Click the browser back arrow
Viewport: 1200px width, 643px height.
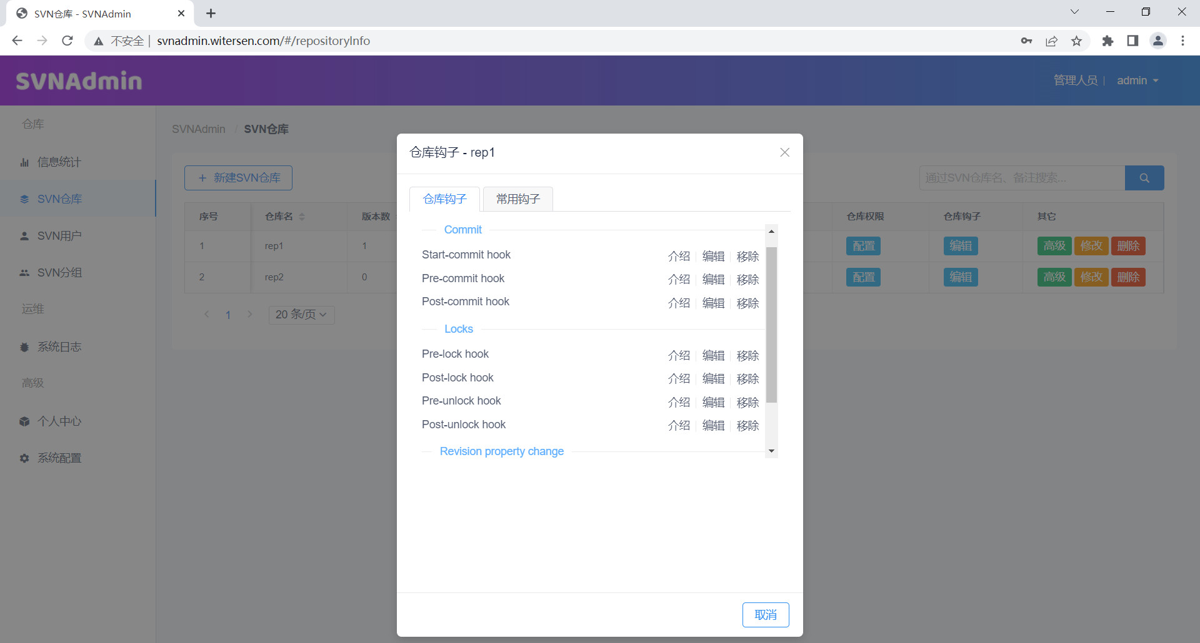coord(17,41)
